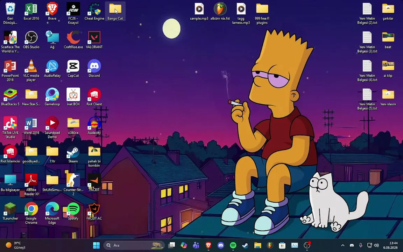Viewport: 403px width, 252px height.
Task: Select the OBS Studio desktop shortcut
Action: [x=31, y=40]
